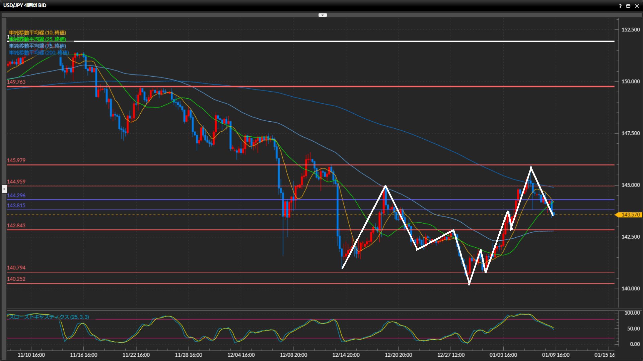Click the 01/09 16:00 time axis label
643x361 pixels.
556,355
